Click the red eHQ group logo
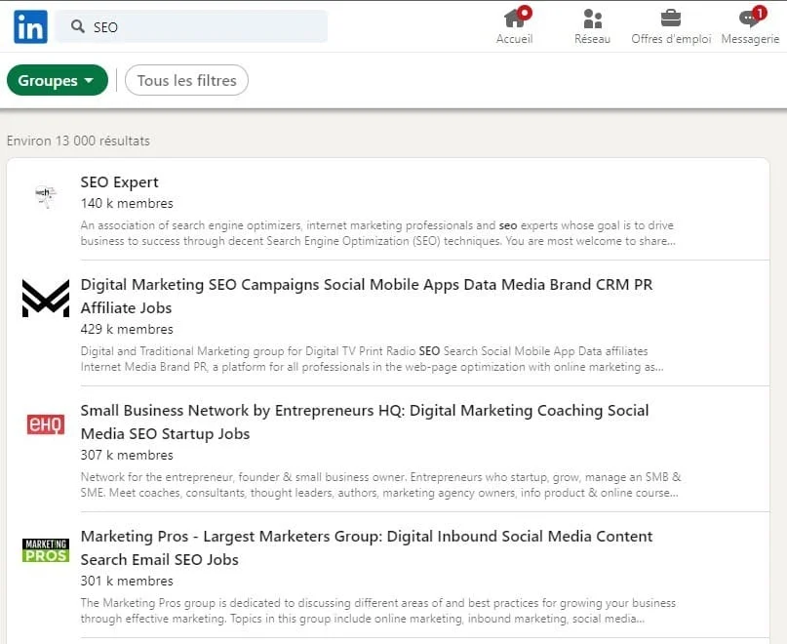 (x=46, y=424)
